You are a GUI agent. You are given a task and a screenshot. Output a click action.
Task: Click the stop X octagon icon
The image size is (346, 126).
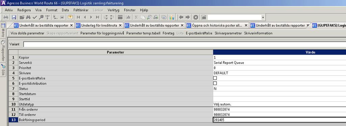[x=196, y=17]
